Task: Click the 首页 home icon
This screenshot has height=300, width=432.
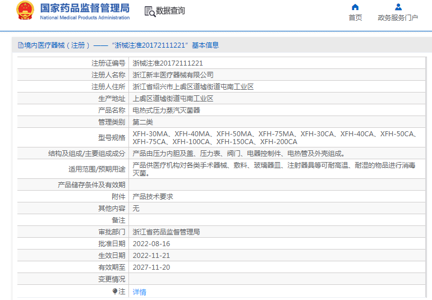Action: point(355,7)
